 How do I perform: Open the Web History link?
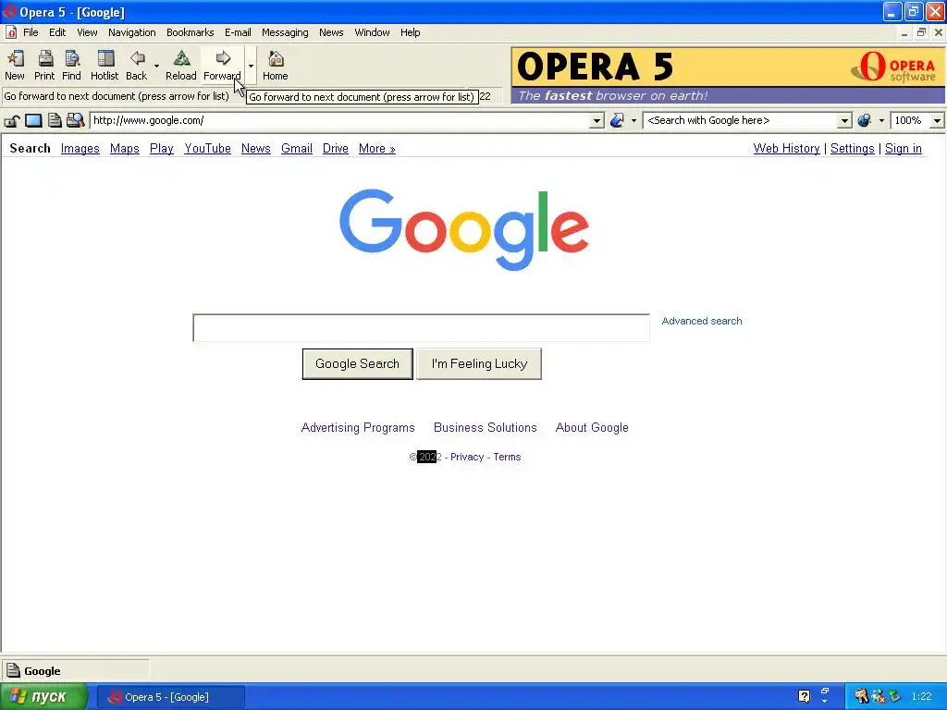point(786,149)
